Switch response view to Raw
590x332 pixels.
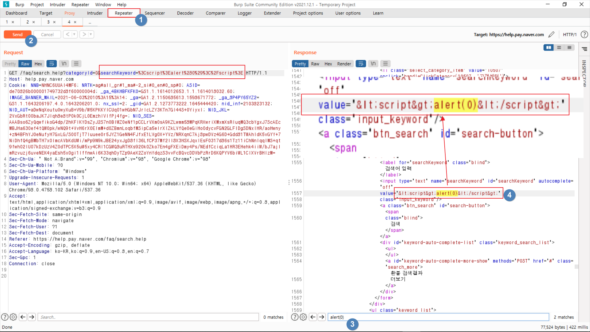(x=315, y=64)
